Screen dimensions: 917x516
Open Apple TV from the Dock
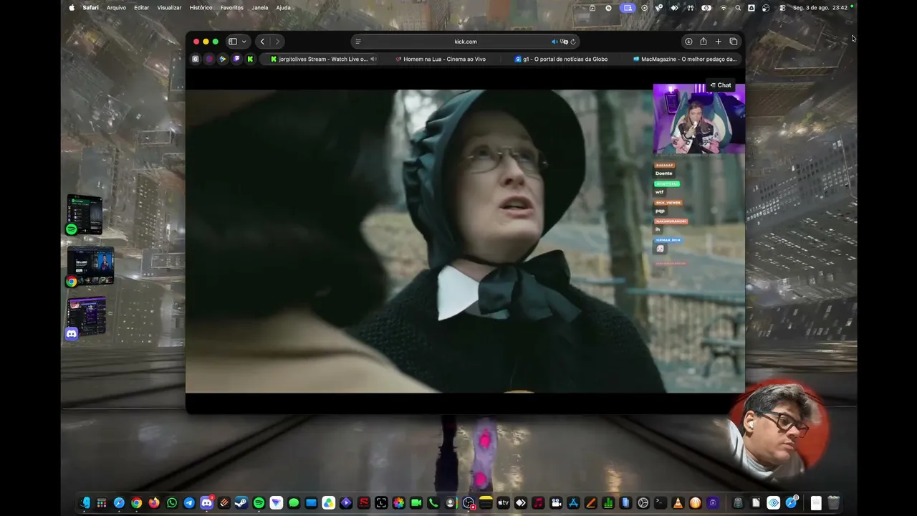pos(503,503)
